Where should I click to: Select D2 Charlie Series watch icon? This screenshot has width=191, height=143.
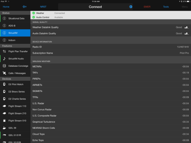coord(4,99)
